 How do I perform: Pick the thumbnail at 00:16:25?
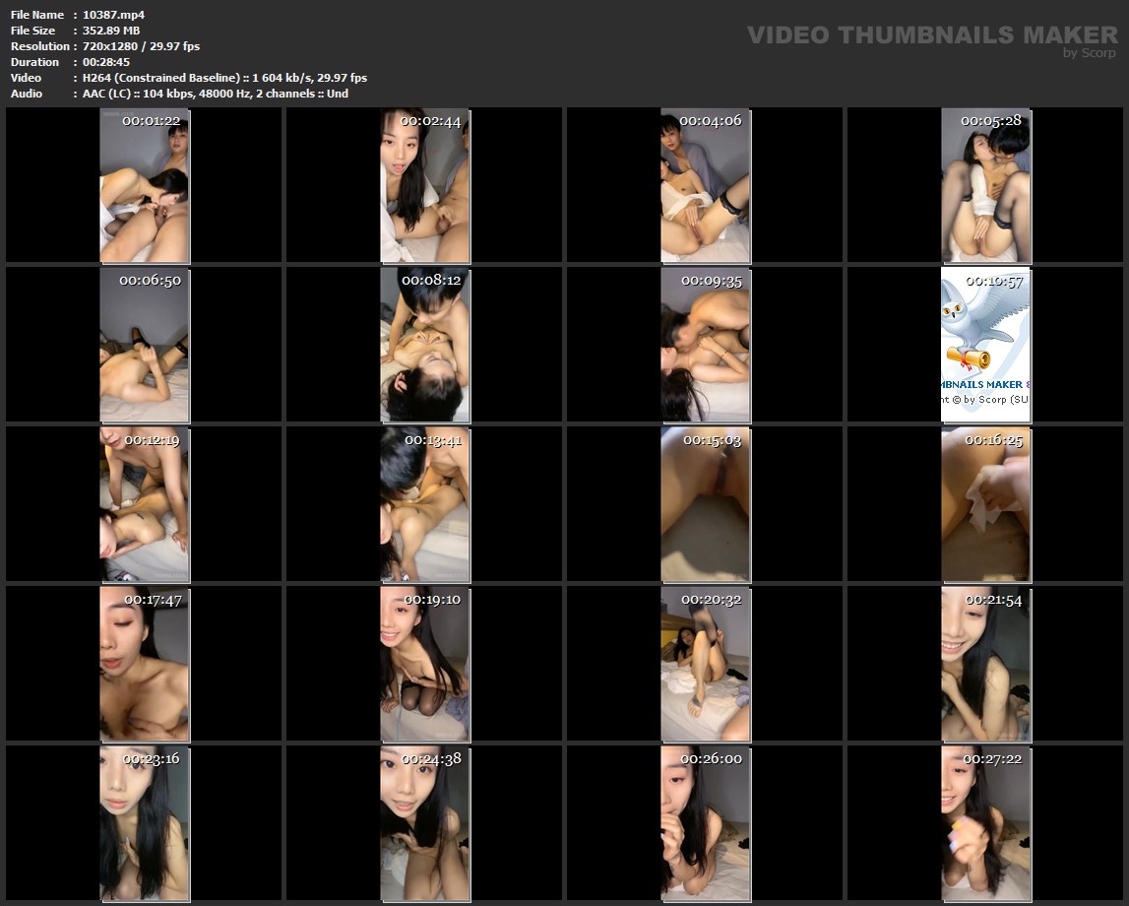point(985,504)
